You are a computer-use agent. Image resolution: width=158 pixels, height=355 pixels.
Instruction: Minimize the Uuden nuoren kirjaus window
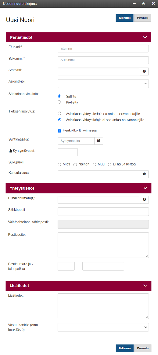coord(134,4)
